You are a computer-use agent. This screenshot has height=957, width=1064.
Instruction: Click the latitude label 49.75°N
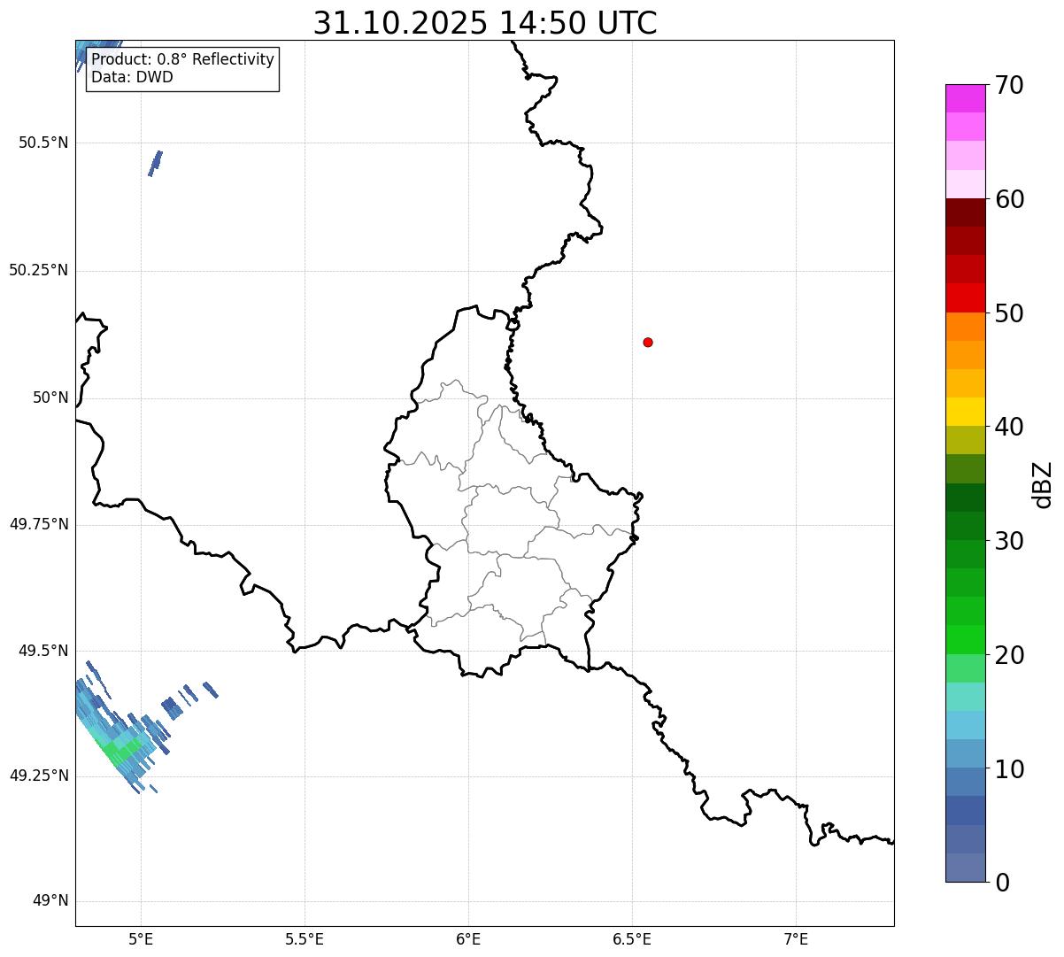pos(39,524)
